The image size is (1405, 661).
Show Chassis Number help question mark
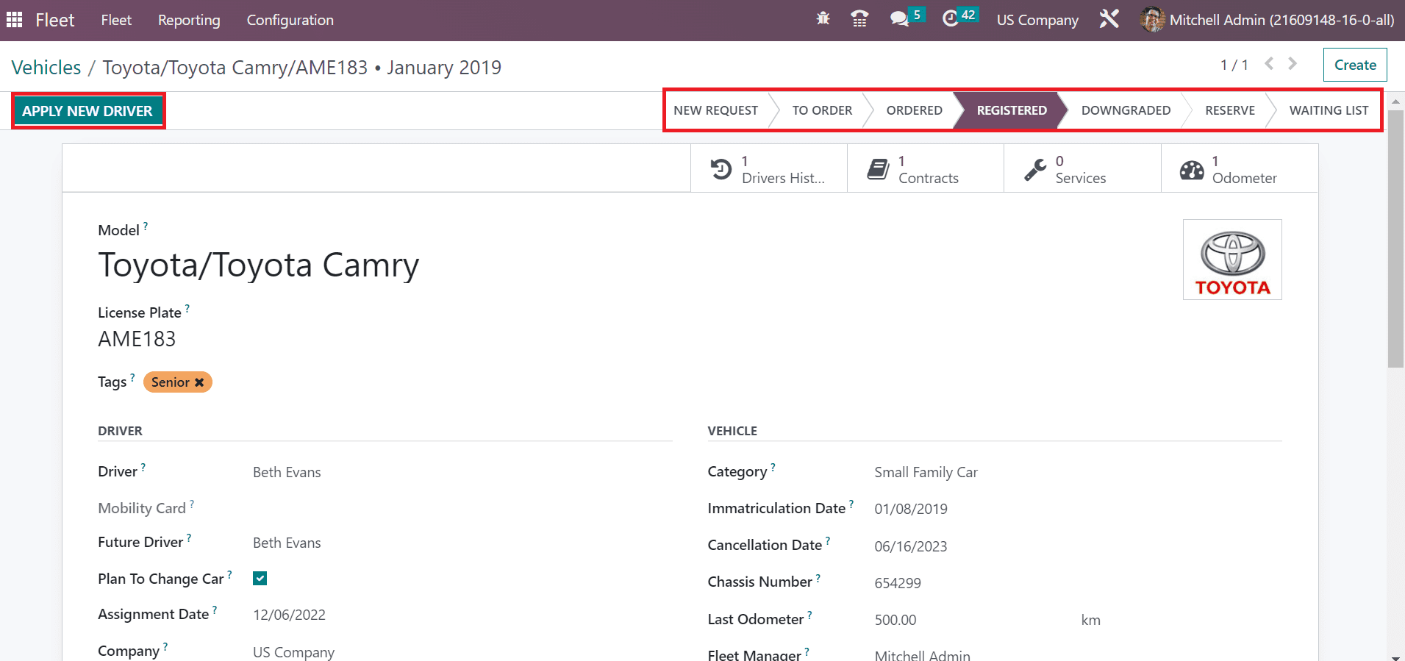pos(818,578)
